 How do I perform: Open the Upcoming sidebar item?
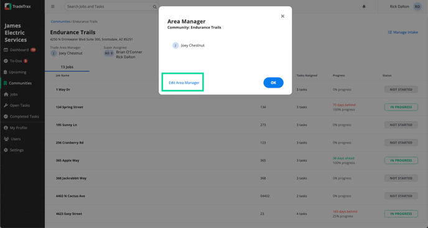tap(15, 72)
